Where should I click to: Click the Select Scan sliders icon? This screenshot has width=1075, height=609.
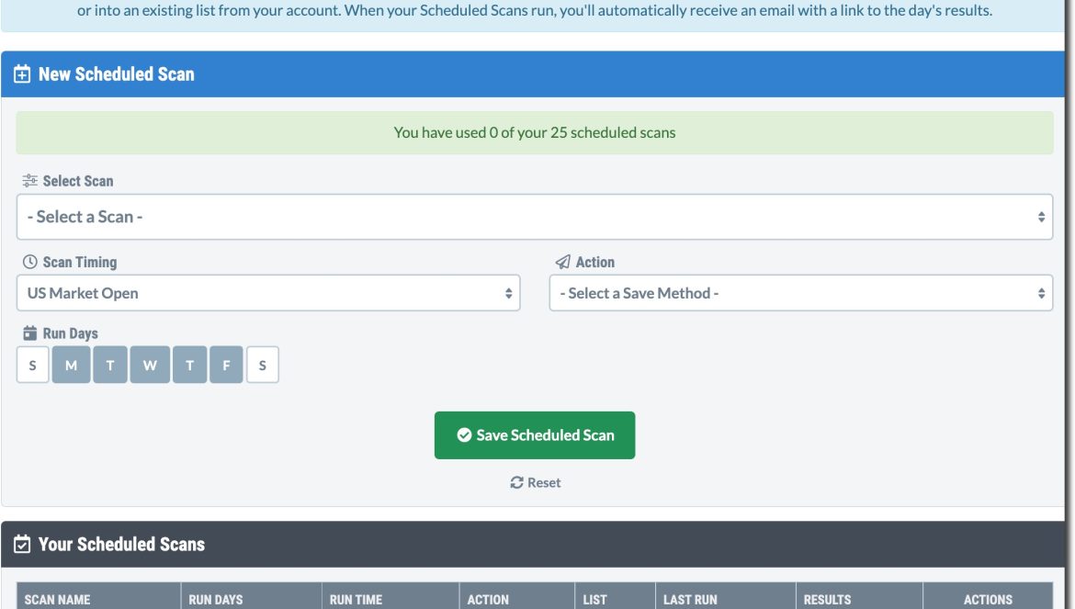[29, 181]
